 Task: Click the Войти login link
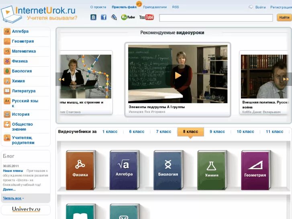pyautogui.click(x=260, y=7)
